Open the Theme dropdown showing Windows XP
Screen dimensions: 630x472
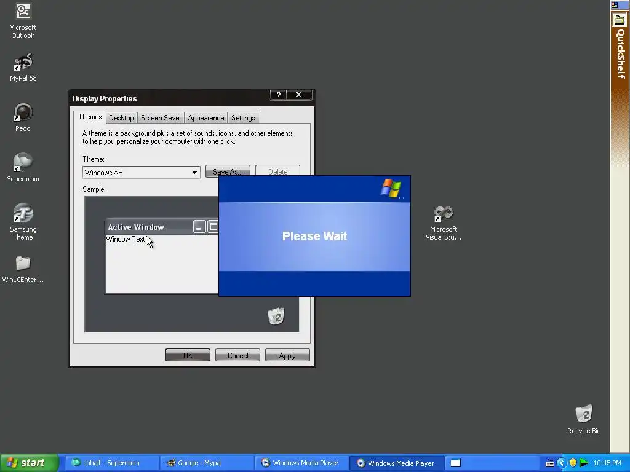click(142, 173)
